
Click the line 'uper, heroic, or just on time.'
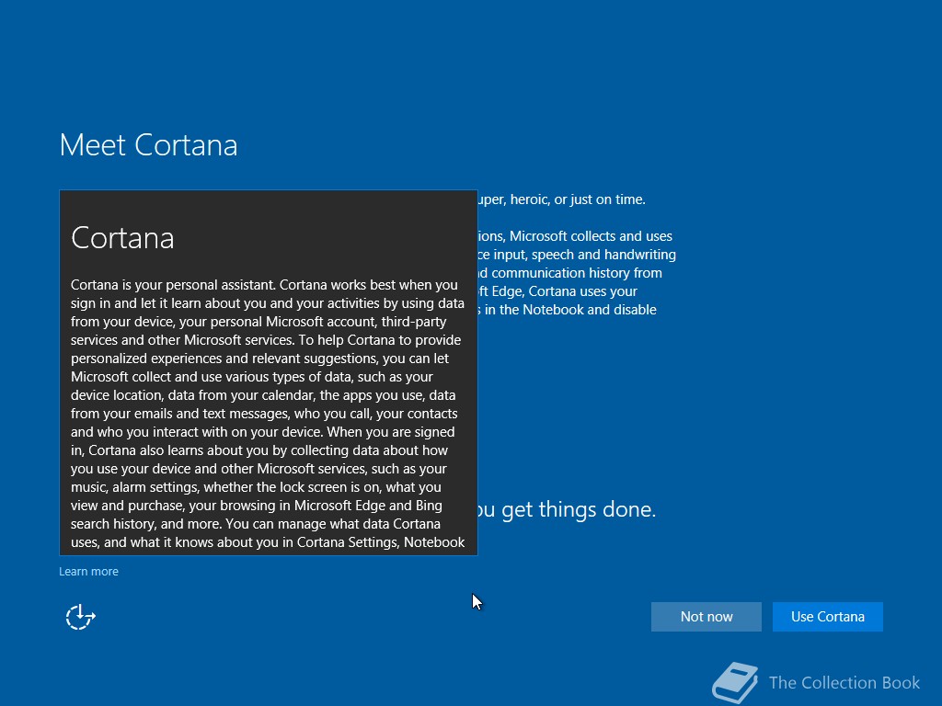click(562, 199)
